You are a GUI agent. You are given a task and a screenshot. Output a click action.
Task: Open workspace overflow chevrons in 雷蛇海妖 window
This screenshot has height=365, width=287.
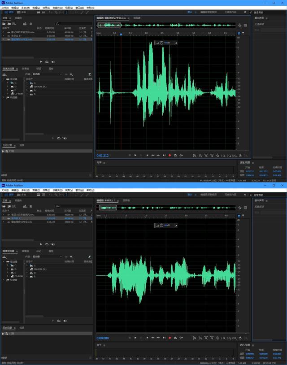click(245, 12)
